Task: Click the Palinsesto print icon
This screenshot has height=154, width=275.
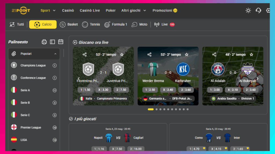Action: 44,42
